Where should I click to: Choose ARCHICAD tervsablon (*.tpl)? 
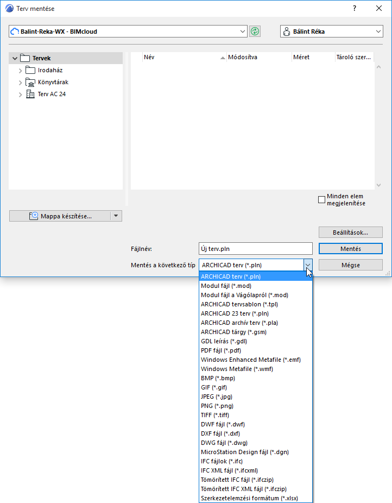[x=256, y=304]
